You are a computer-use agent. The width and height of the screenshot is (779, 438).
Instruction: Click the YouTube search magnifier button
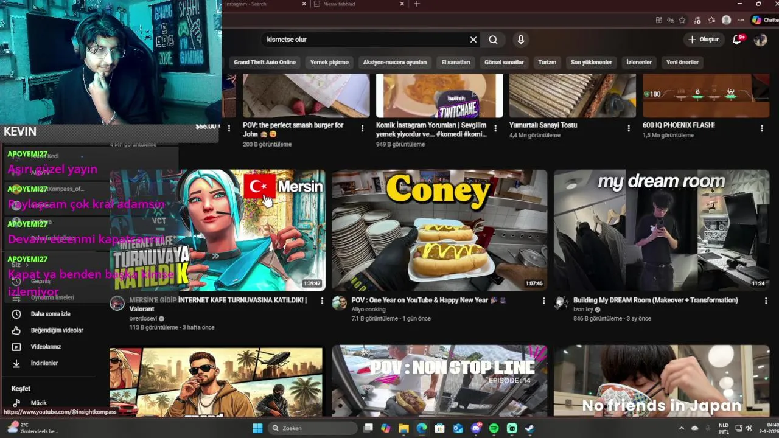tap(493, 40)
